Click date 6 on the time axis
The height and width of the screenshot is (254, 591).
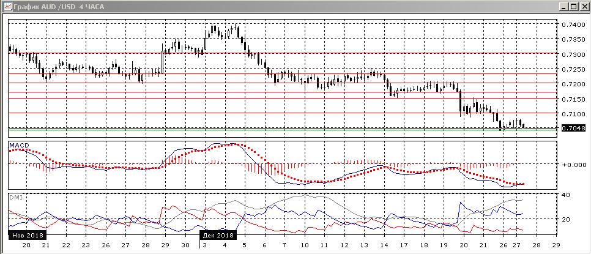264,245
